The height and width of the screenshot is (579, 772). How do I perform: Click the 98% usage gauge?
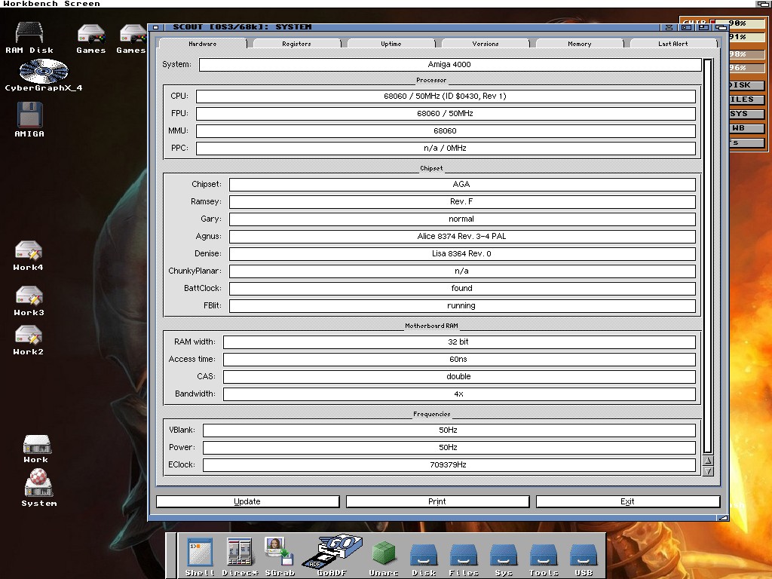[746, 54]
